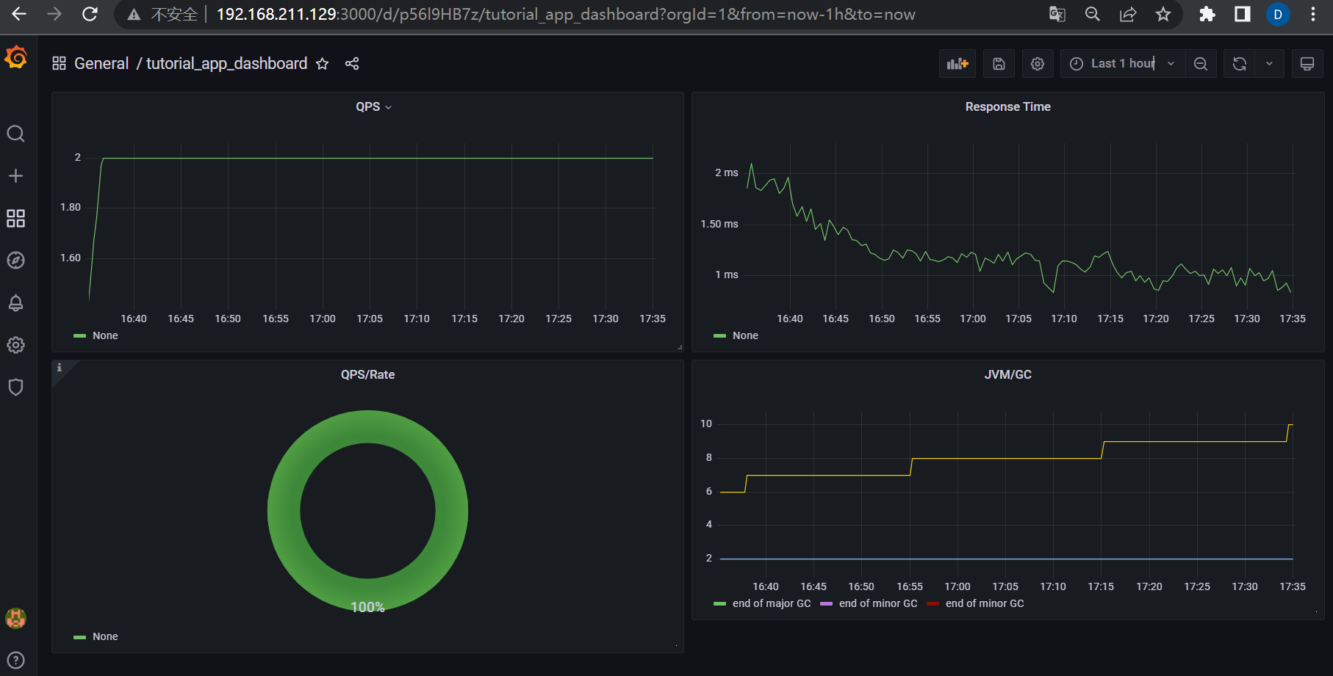Open the search dashboards icon in sidebar
The image size is (1333, 676).
click(x=15, y=134)
